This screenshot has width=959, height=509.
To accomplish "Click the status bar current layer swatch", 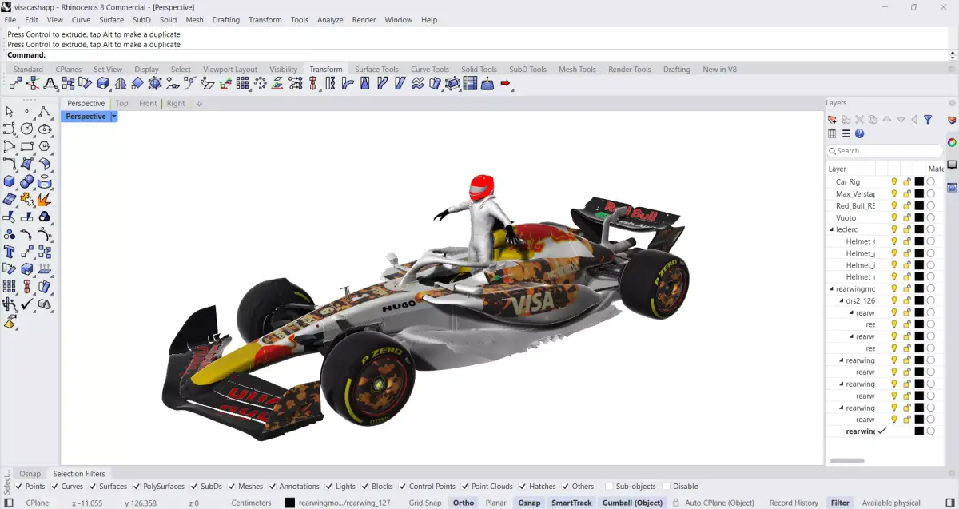I will pos(289,503).
